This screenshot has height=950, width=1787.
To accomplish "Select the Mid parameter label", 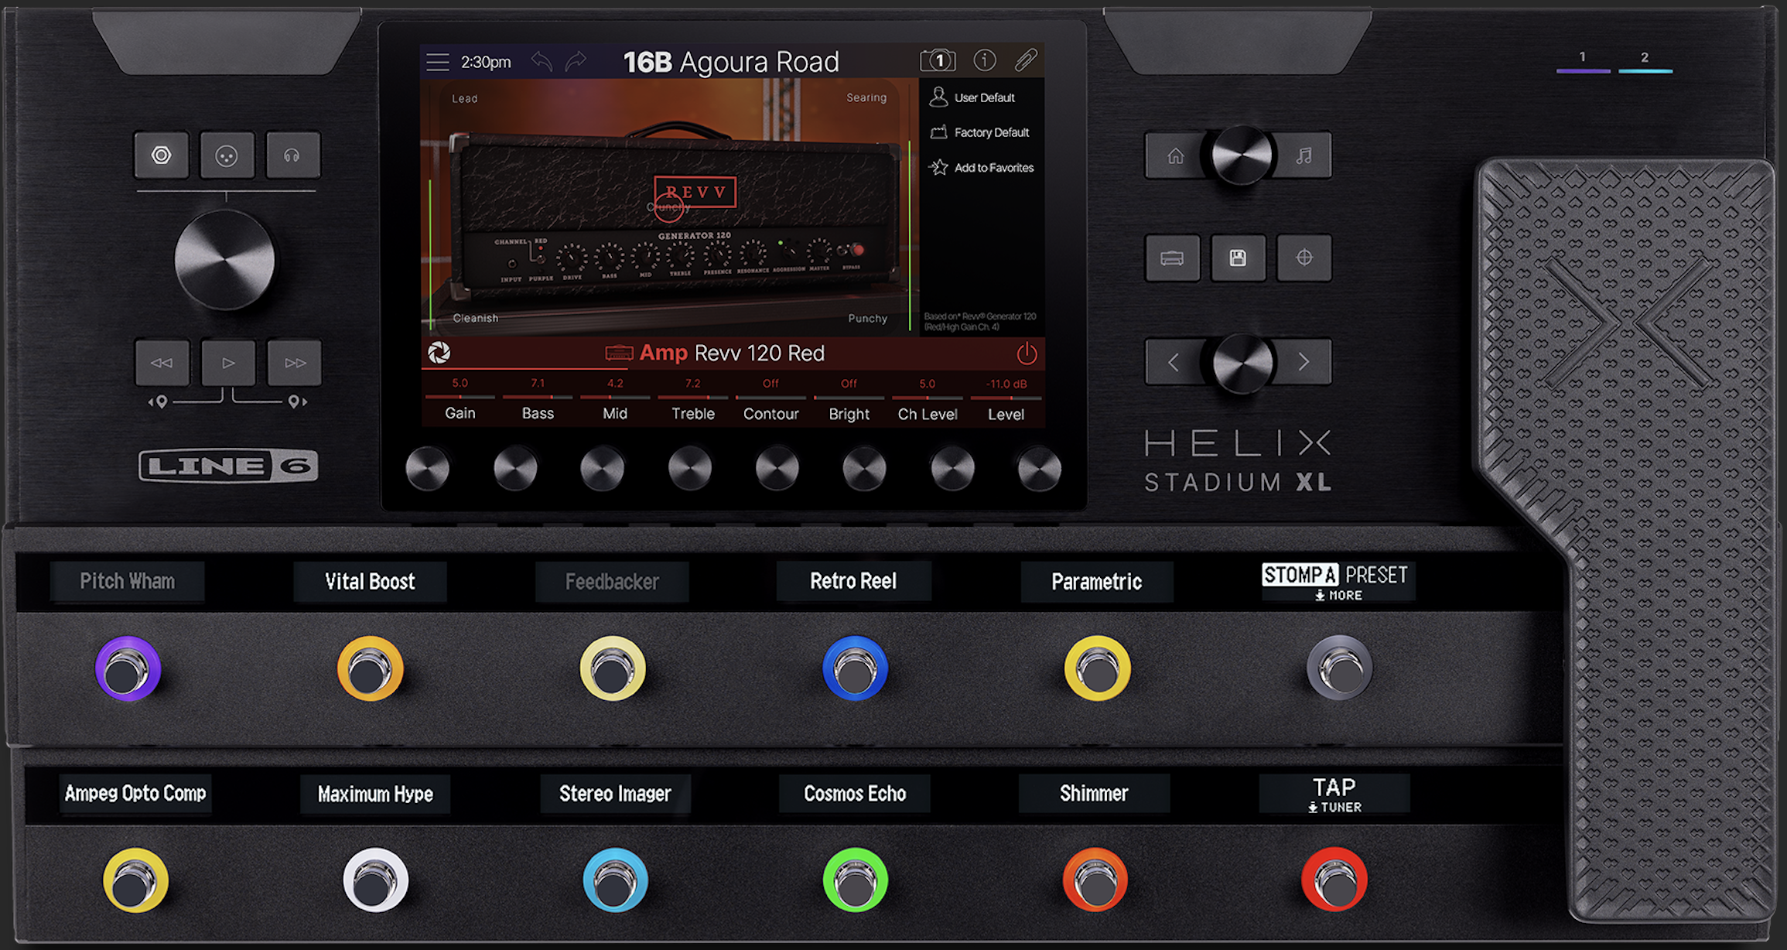I will [x=615, y=413].
